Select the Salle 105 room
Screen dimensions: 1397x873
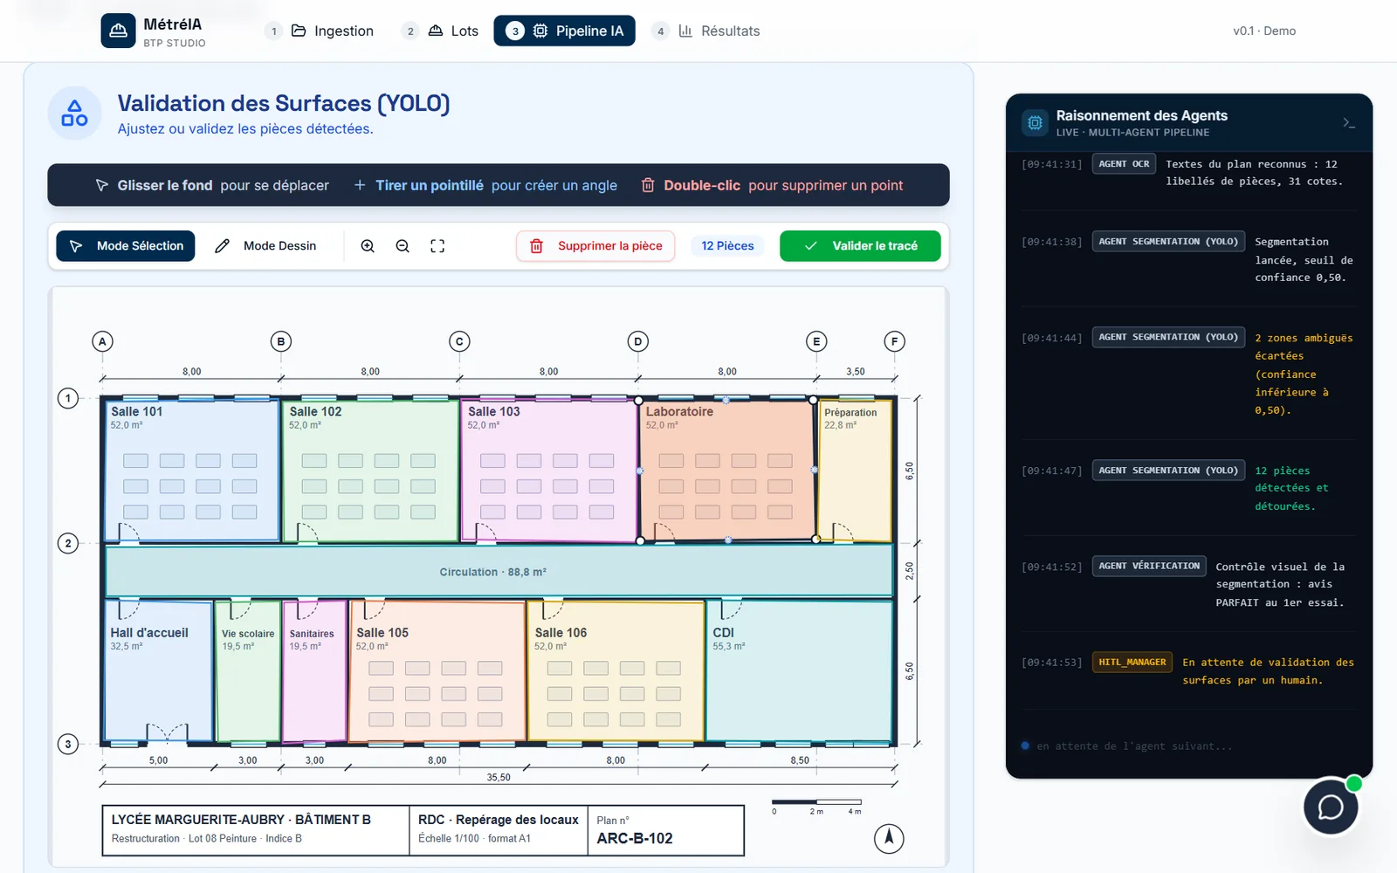pyautogui.click(x=437, y=670)
